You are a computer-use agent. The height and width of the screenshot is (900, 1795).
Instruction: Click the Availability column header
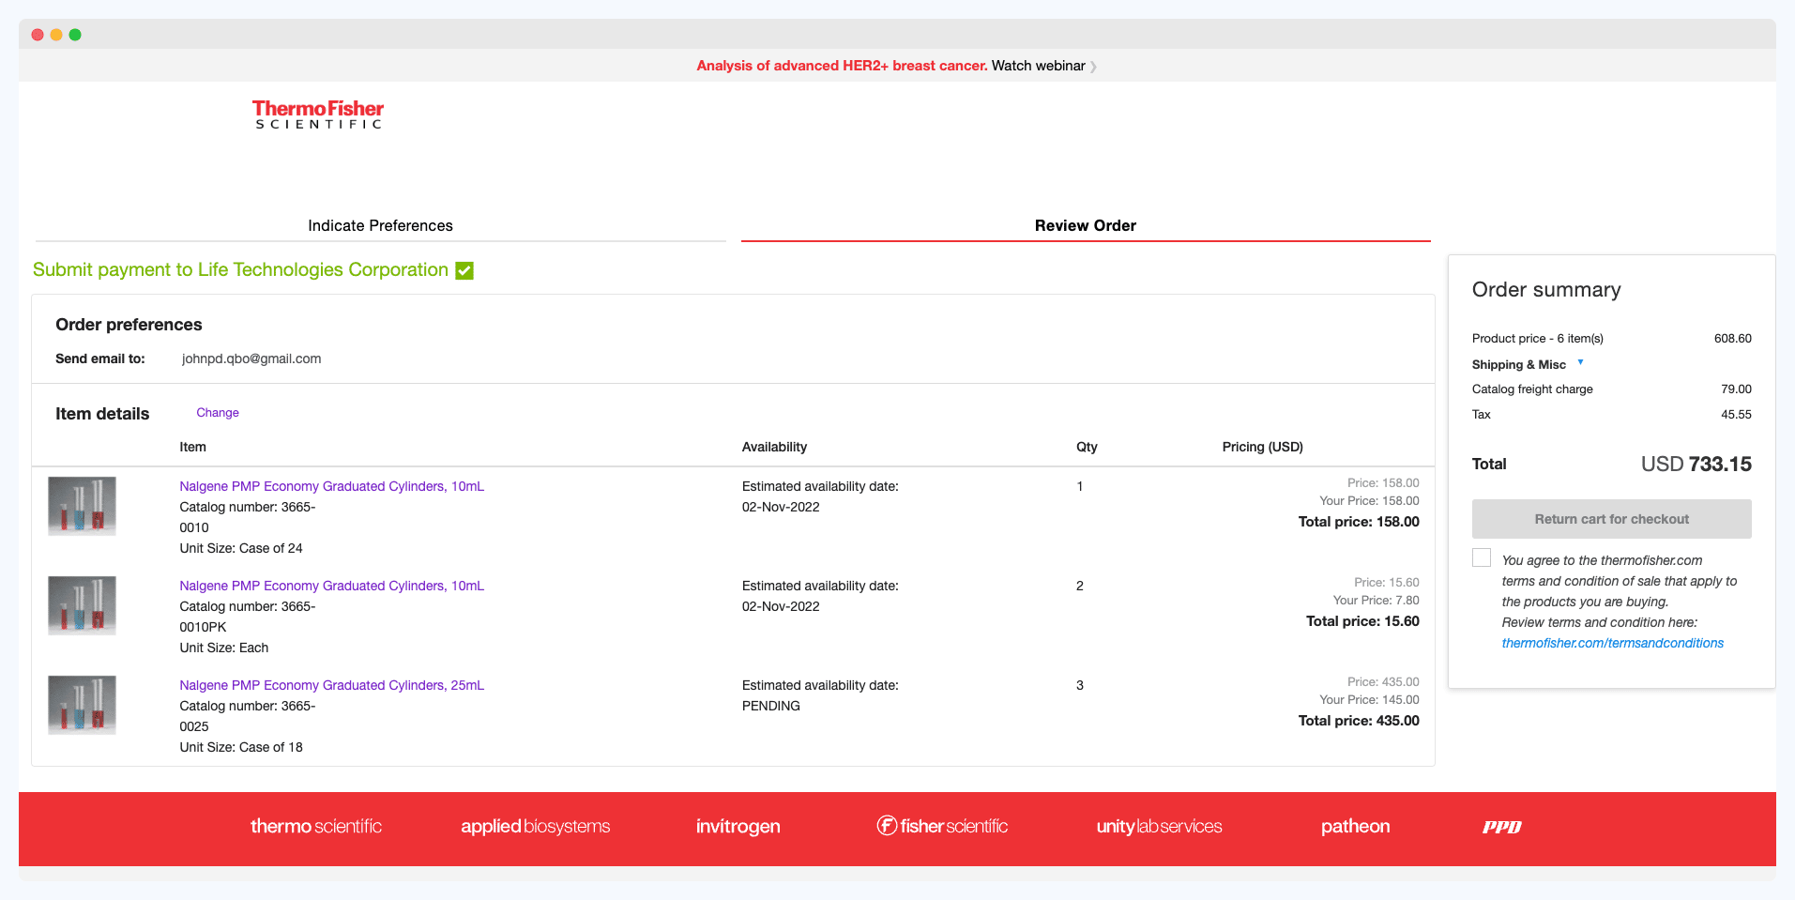[x=774, y=447]
